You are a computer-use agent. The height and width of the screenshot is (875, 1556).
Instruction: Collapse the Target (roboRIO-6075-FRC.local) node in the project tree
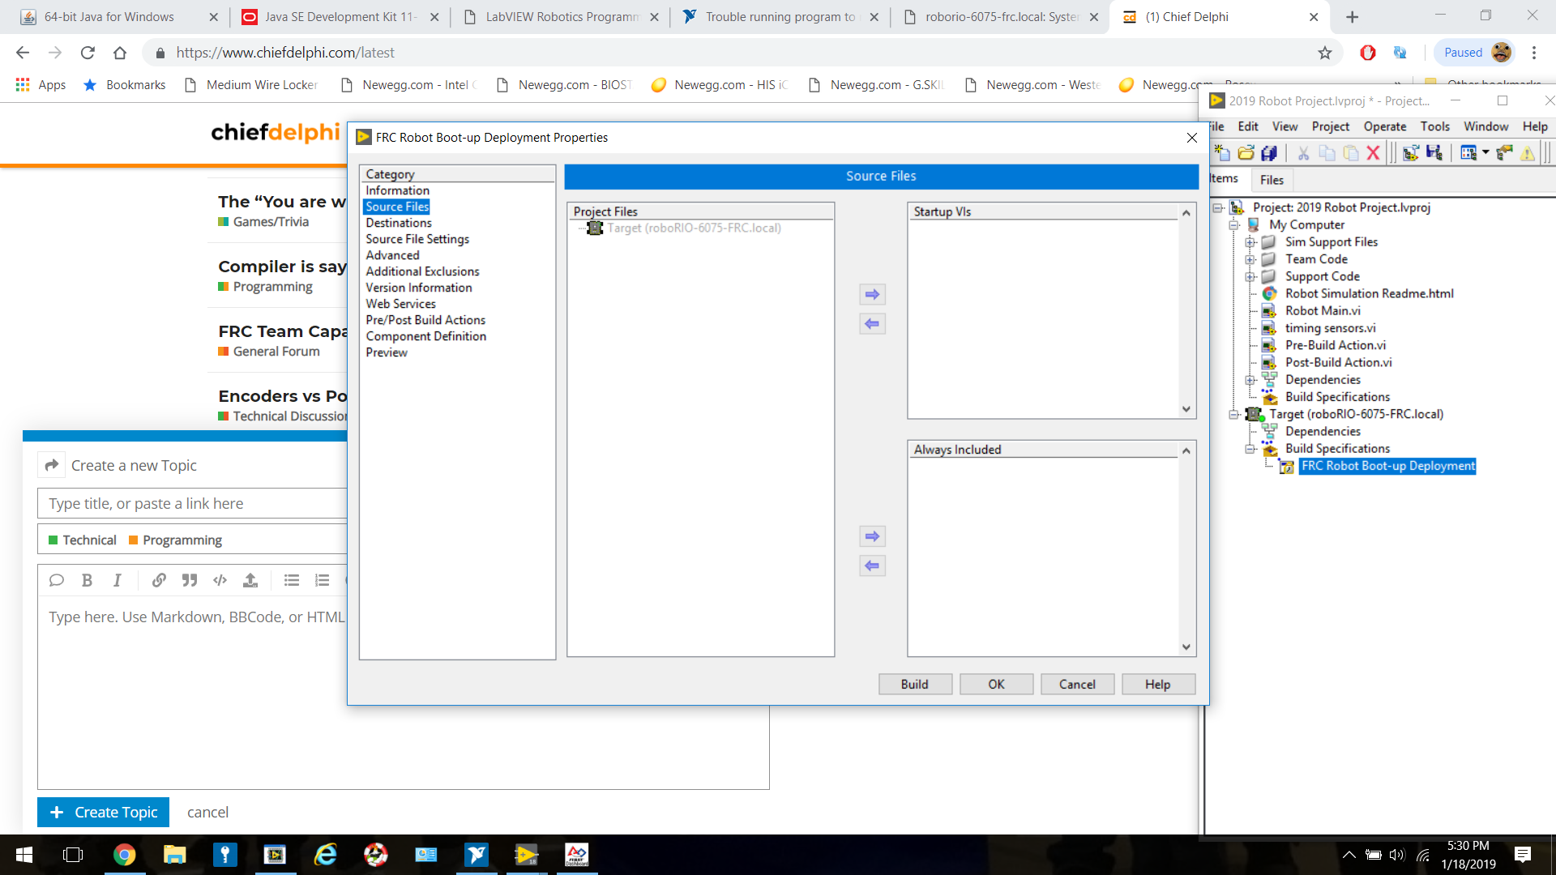(1233, 414)
